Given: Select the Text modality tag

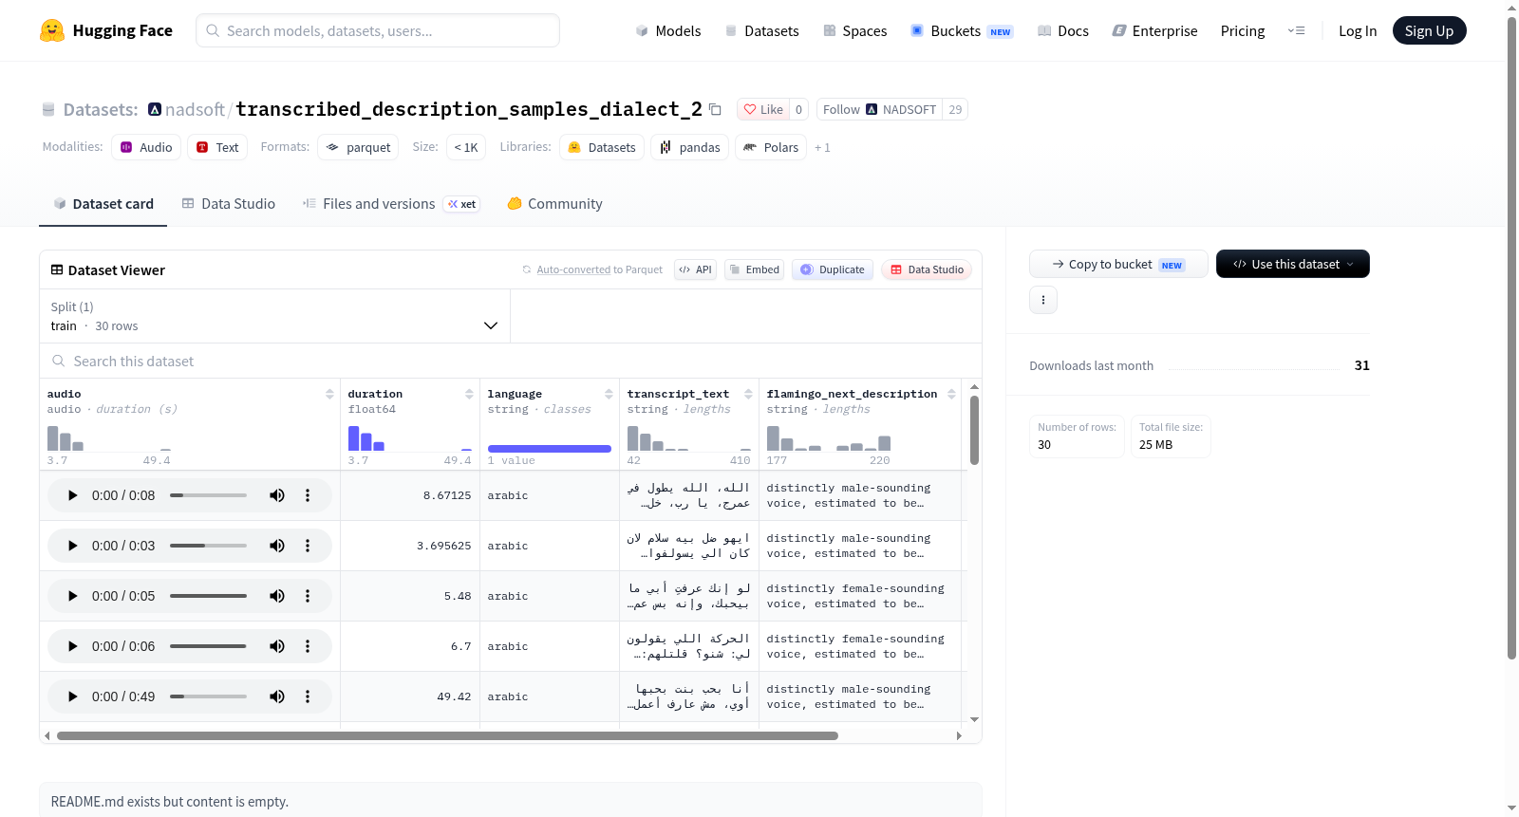Looking at the screenshot, I should click(217, 147).
